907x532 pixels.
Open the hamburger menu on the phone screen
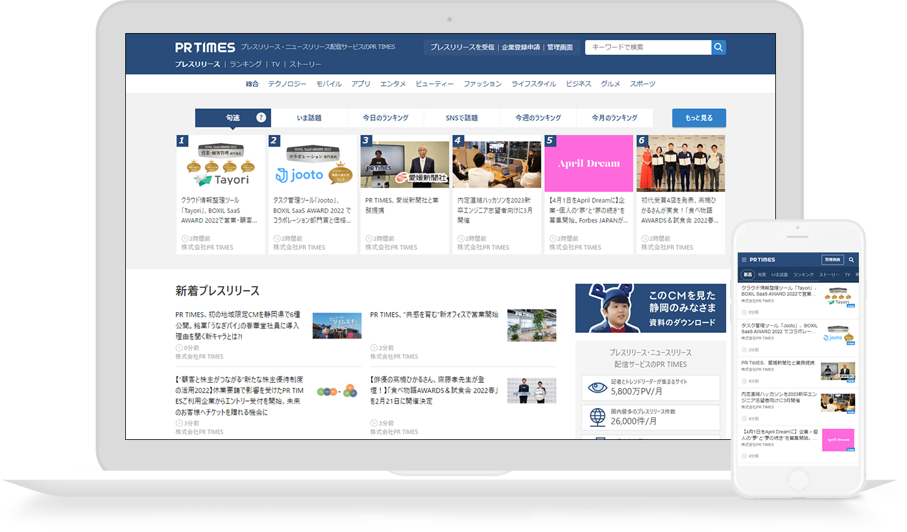(x=744, y=260)
